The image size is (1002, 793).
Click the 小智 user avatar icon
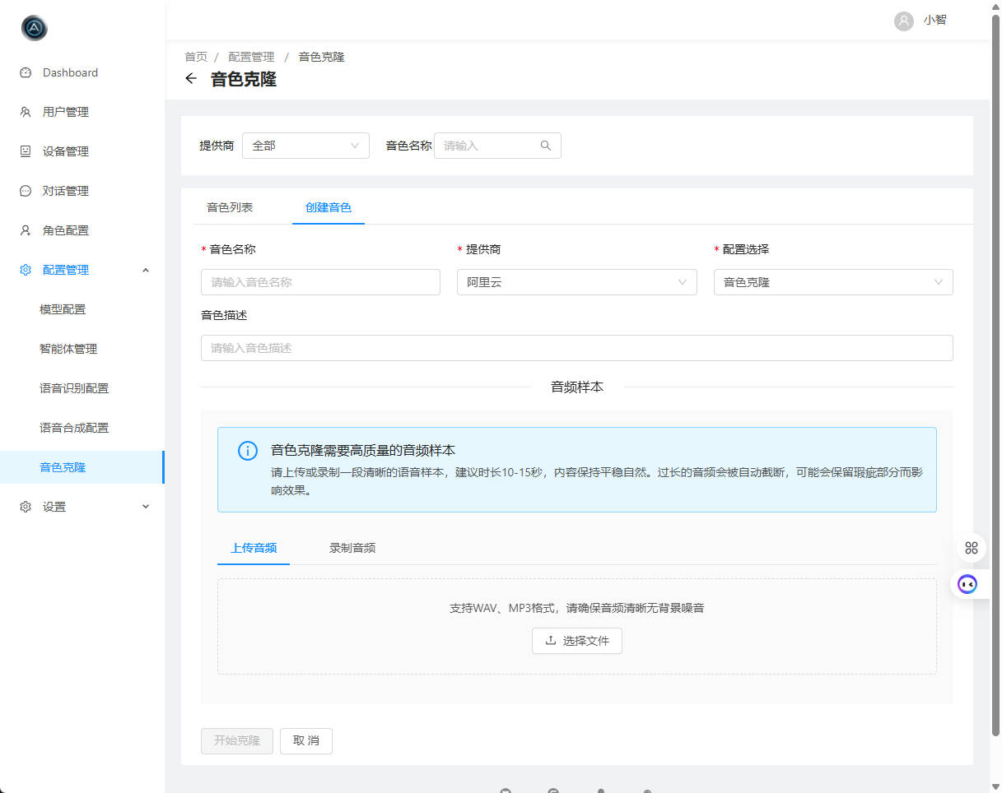[904, 21]
